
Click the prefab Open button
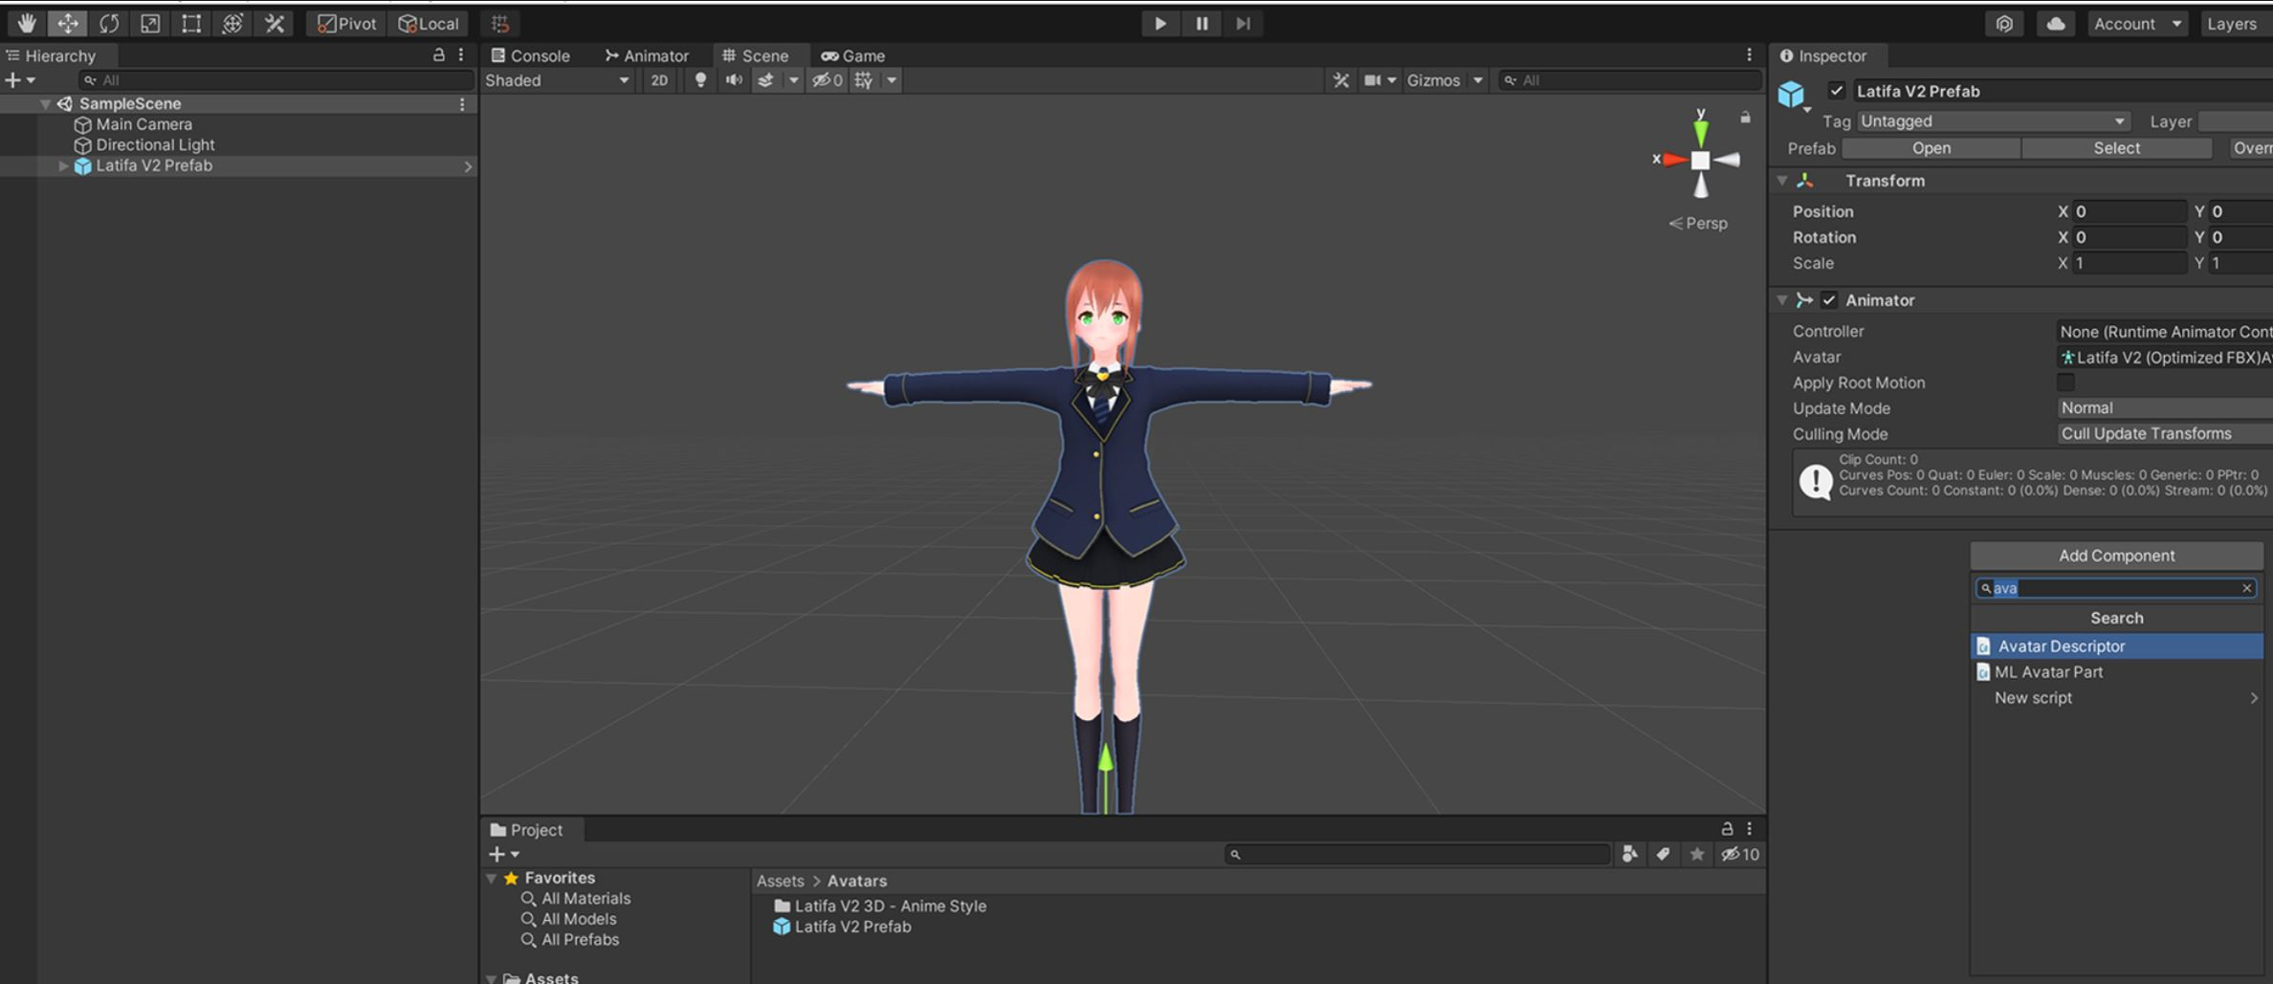tap(1931, 148)
